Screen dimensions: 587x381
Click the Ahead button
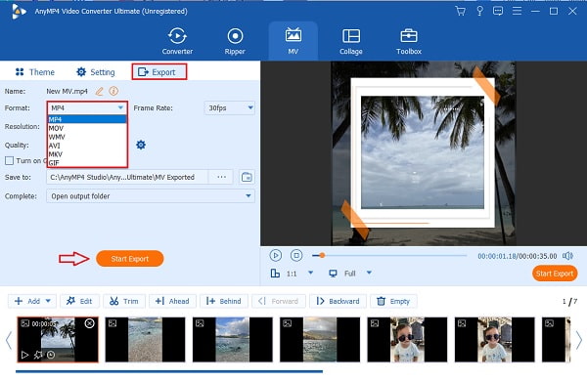point(172,301)
